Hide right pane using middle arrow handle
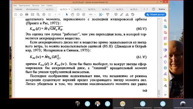This screenshot has width=193, height=109. (x=161, y=58)
